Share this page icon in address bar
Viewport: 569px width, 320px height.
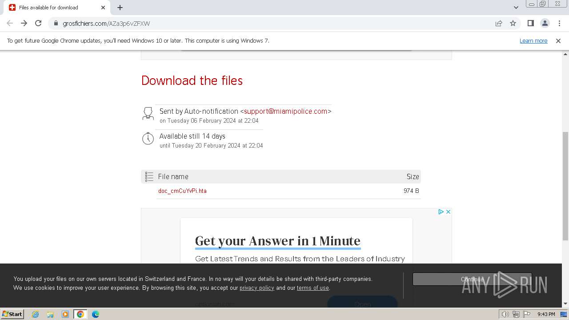(499, 23)
